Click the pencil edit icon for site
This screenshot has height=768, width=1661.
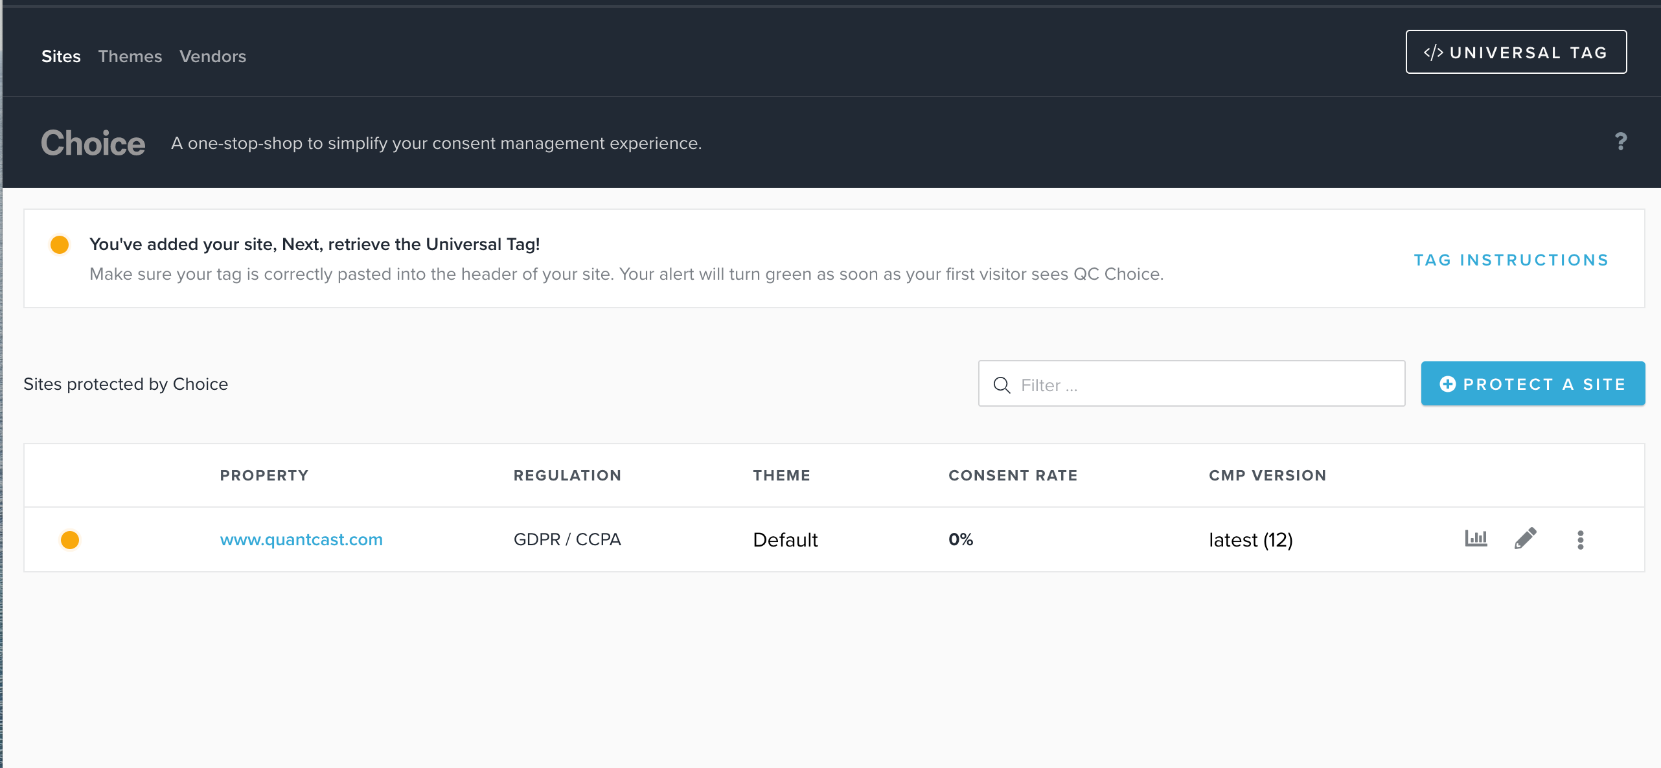click(1525, 538)
